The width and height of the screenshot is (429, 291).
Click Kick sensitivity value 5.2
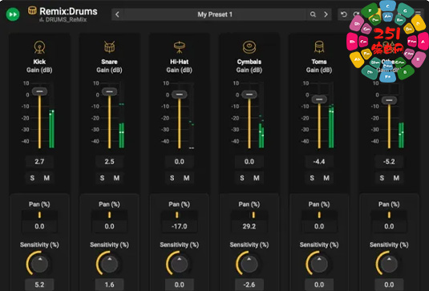tap(39, 285)
